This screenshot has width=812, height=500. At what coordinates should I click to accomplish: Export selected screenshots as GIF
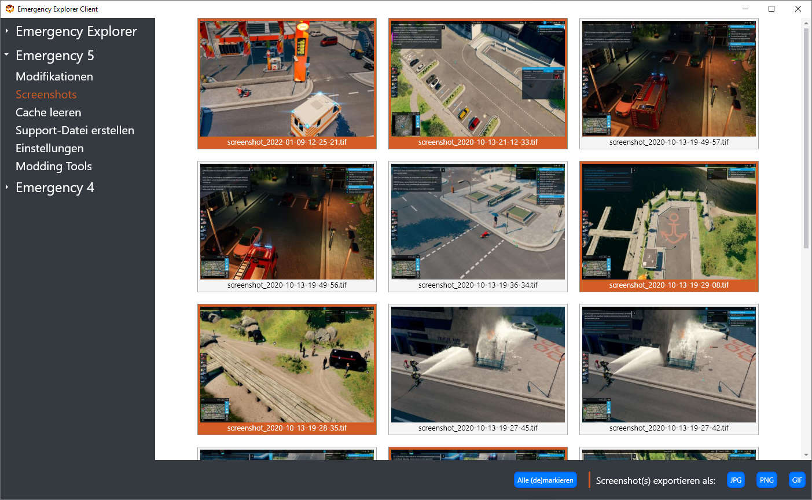tap(797, 480)
